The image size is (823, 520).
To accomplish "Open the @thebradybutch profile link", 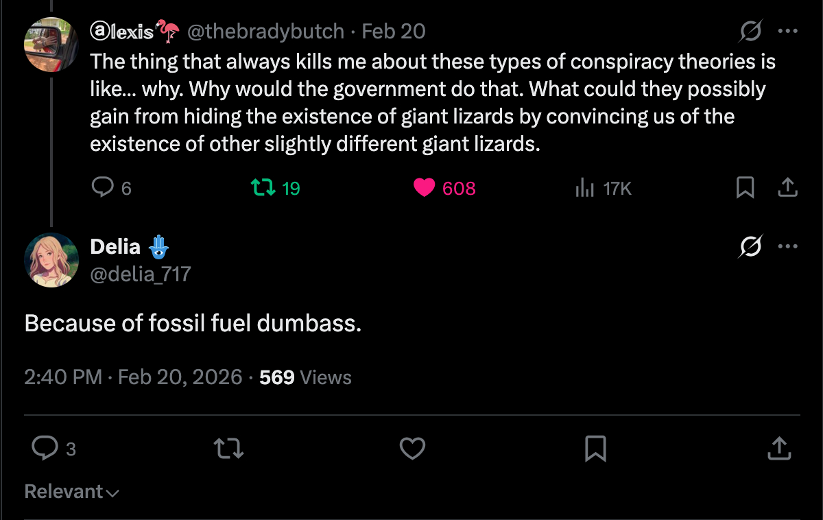I will tap(265, 32).
